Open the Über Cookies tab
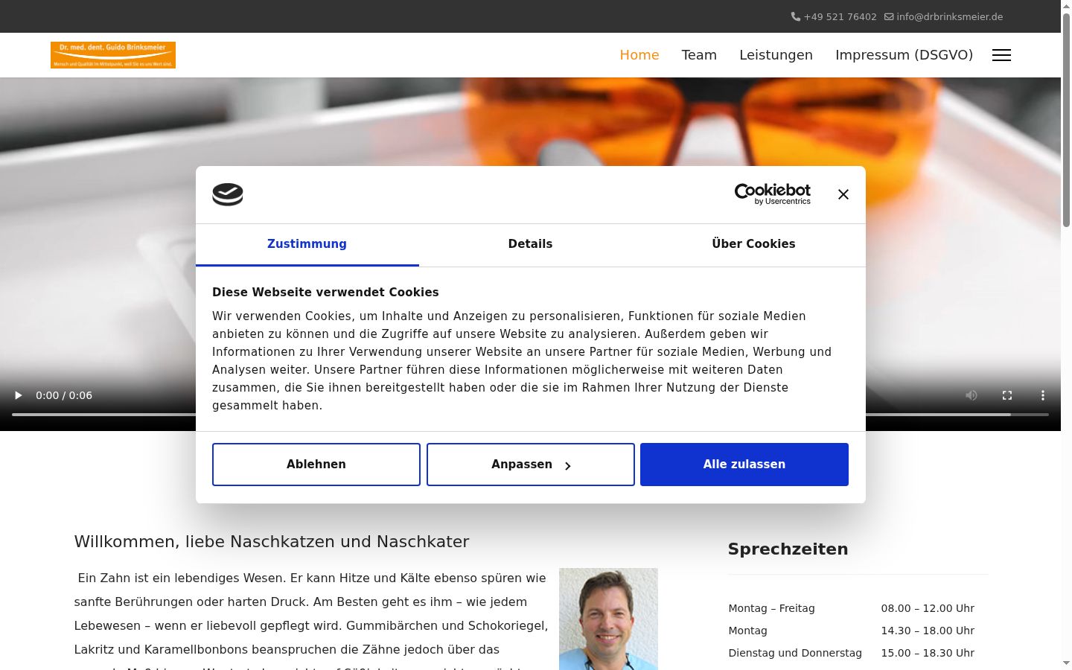1072x670 pixels. tap(753, 244)
